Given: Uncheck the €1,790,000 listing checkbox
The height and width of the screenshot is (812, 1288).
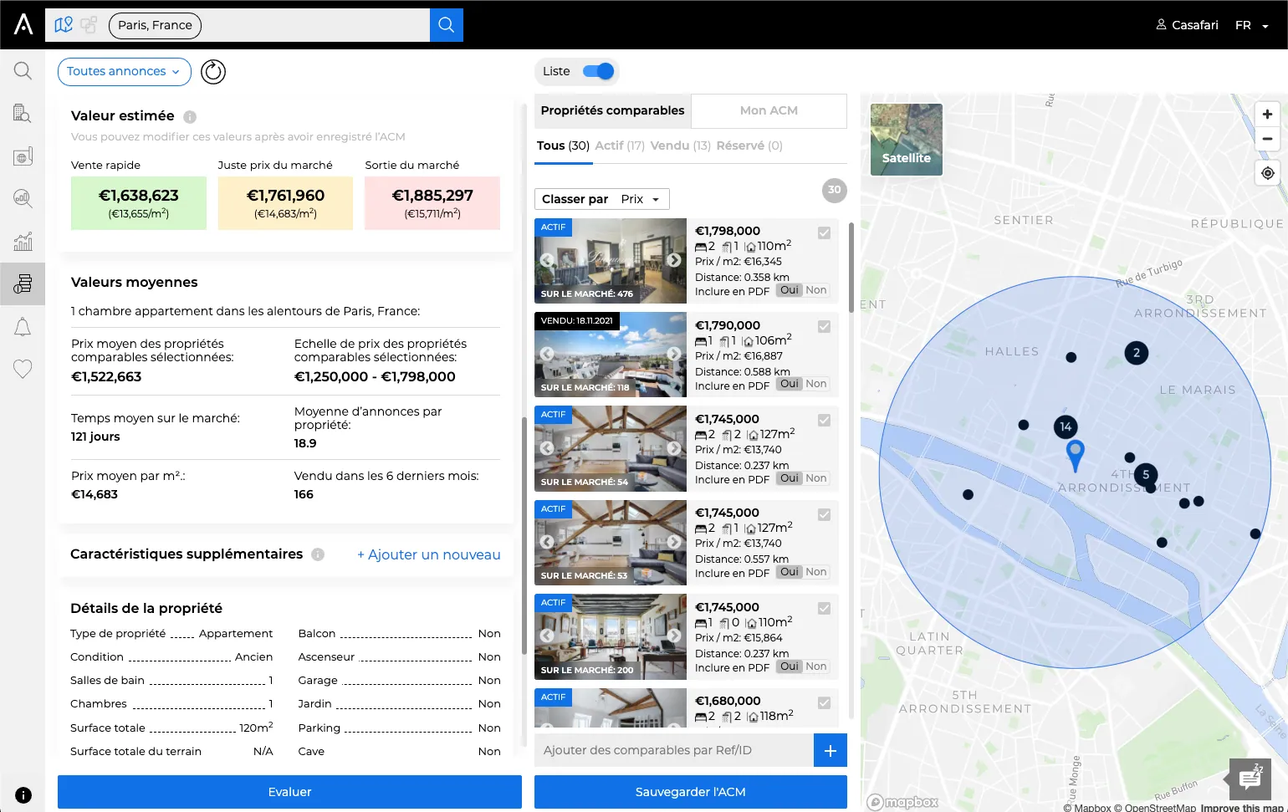Looking at the screenshot, I should tap(824, 327).
